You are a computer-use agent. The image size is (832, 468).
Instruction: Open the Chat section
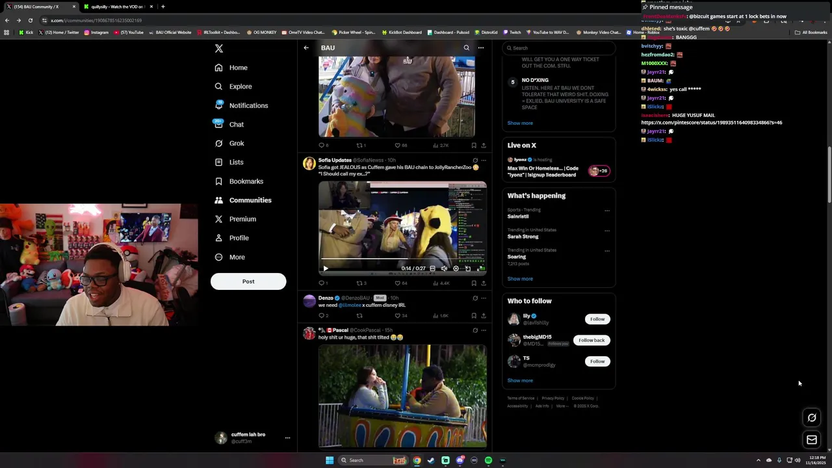(229, 124)
